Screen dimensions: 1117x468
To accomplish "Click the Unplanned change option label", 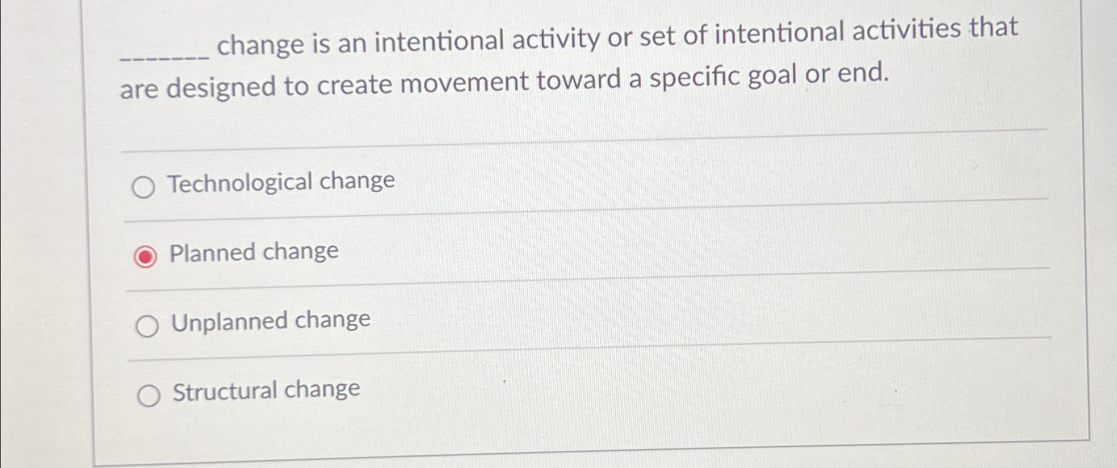I will (270, 321).
